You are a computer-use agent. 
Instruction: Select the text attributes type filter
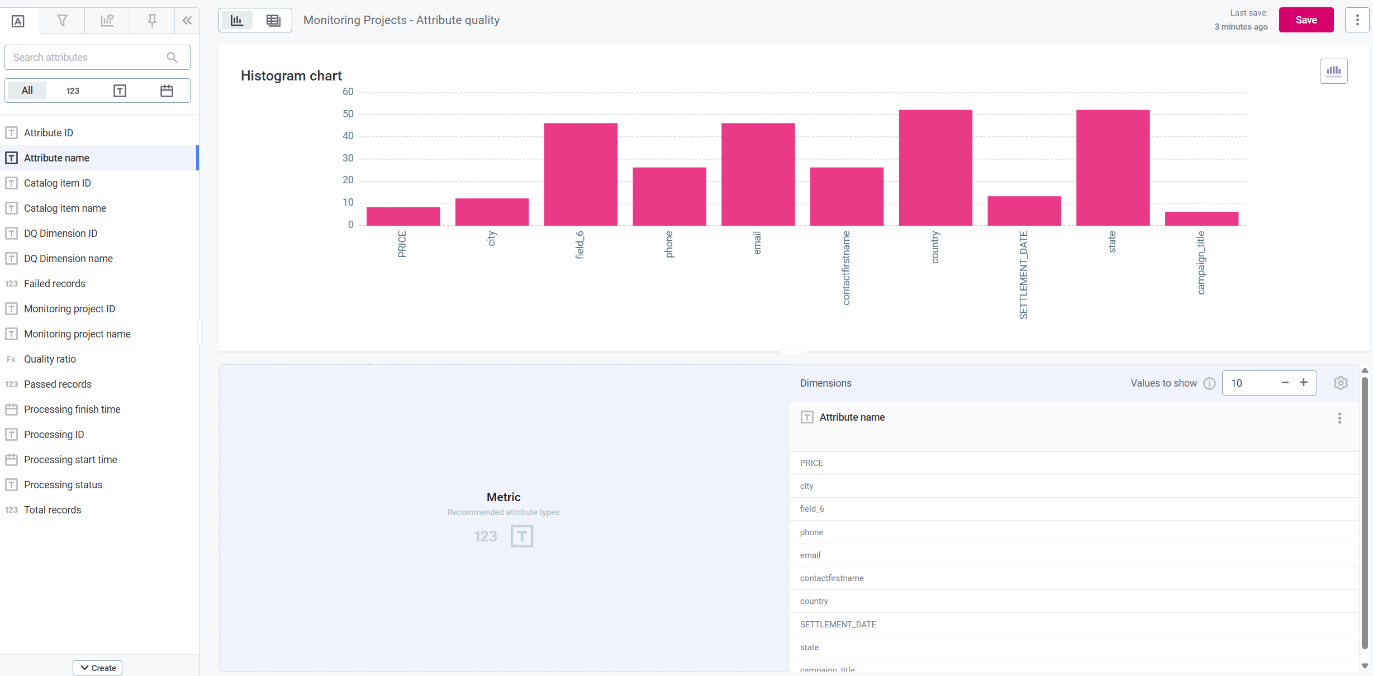(x=119, y=90)
